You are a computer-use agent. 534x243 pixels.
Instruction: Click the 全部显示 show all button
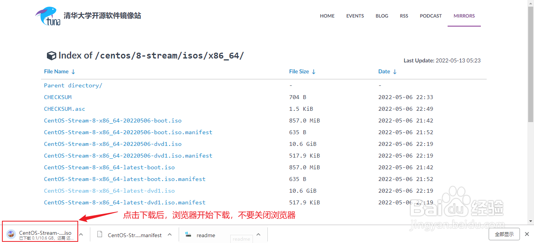pyautogui.click(x=504, y=234)
